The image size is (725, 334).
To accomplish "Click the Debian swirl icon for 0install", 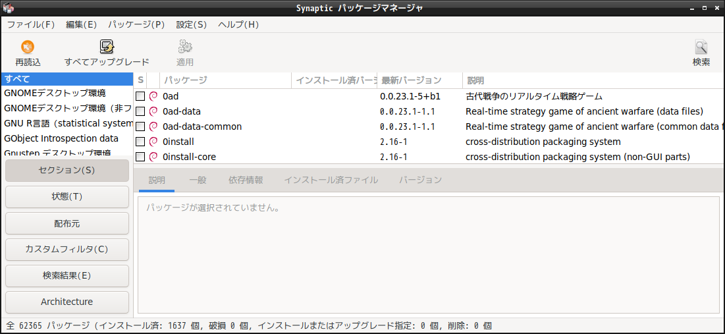I will click(x=153, y=142).
